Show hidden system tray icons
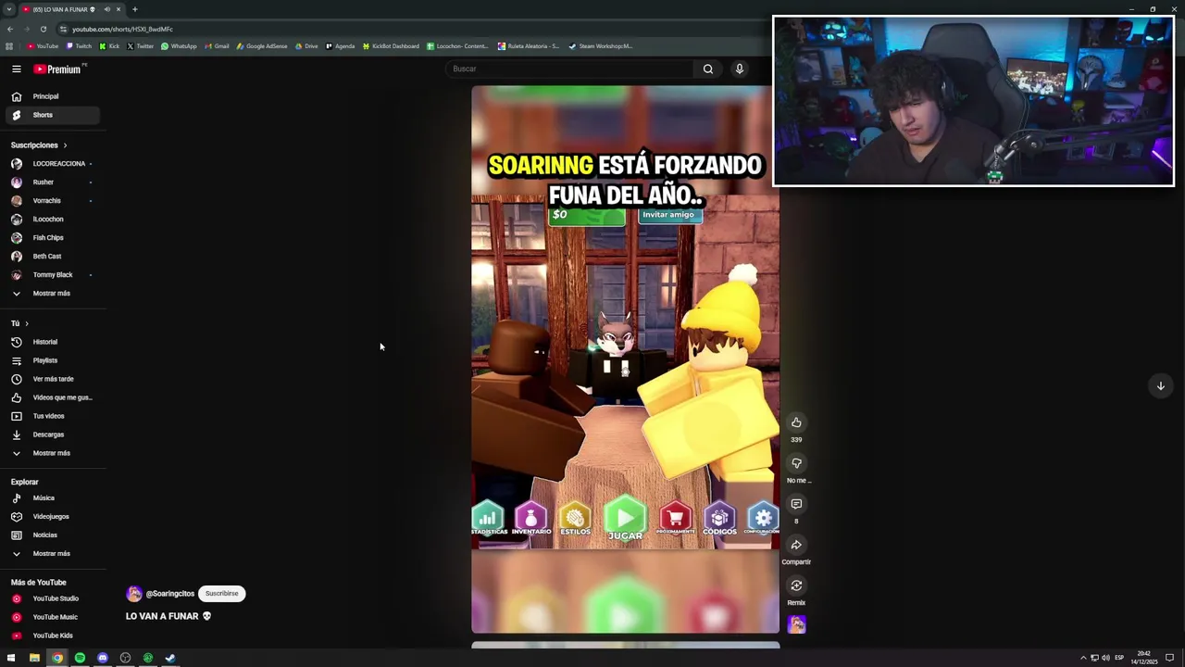1185x667 pixels. coord(1083,658)
